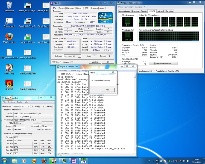Open the Calculate(C) menu in Super PI
This screenshot has width=205, height=164.
coord(63,71)
